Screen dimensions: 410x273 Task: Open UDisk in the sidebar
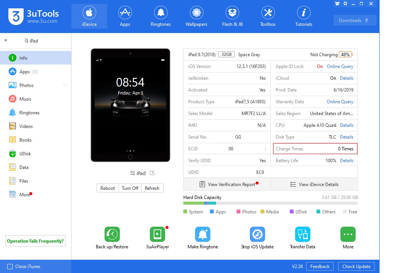click(x=36, y=153)
